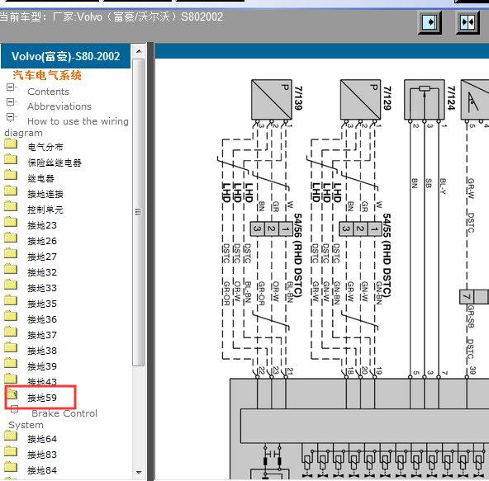Select the 接地39 label
Image resolution: width=489 pixels, height=481 pixels.
coord(42,366)
